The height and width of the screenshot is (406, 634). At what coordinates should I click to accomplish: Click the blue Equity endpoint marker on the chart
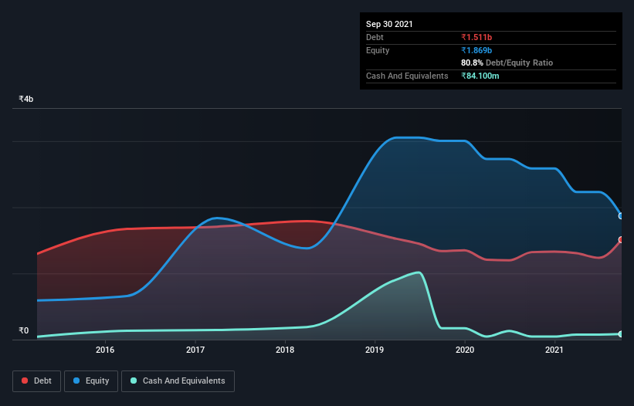click(621, 216)
